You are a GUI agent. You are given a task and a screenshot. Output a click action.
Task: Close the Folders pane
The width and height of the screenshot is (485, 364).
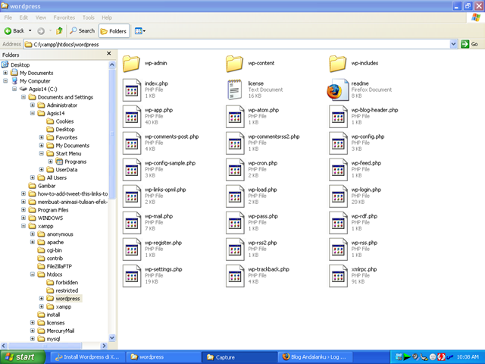click(109, 54)
